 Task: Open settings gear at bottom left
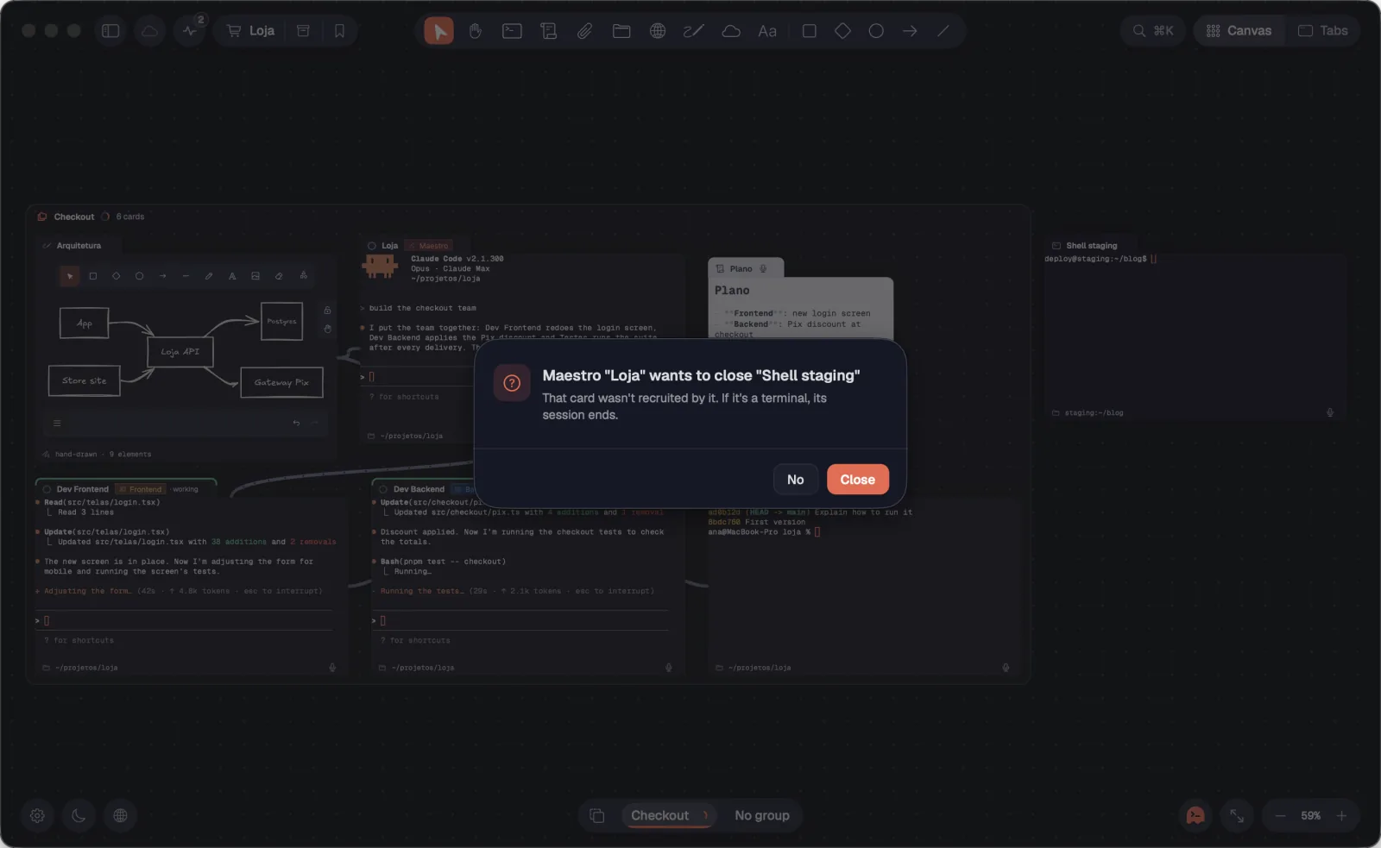coord(37,815)
